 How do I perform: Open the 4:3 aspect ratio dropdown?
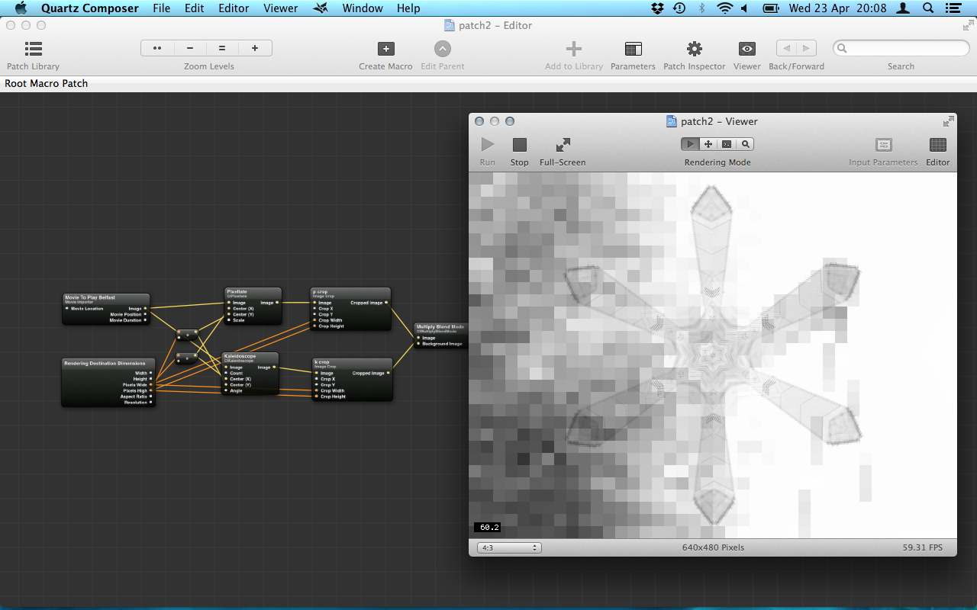click(x=508, y=547)
